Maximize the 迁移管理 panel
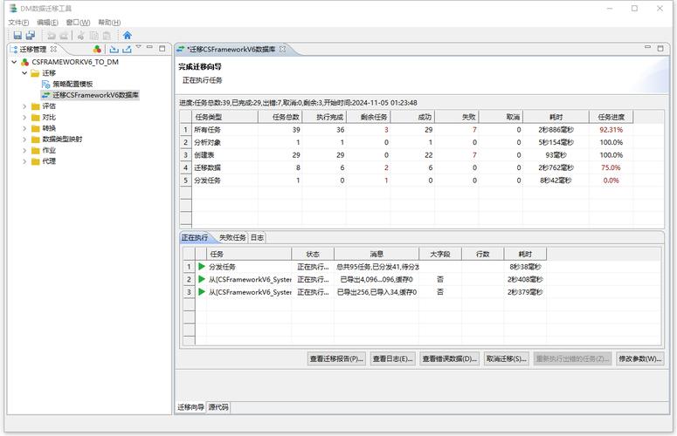Image resolution: width=677 pixels, height=436 pixels. [162, 49]
